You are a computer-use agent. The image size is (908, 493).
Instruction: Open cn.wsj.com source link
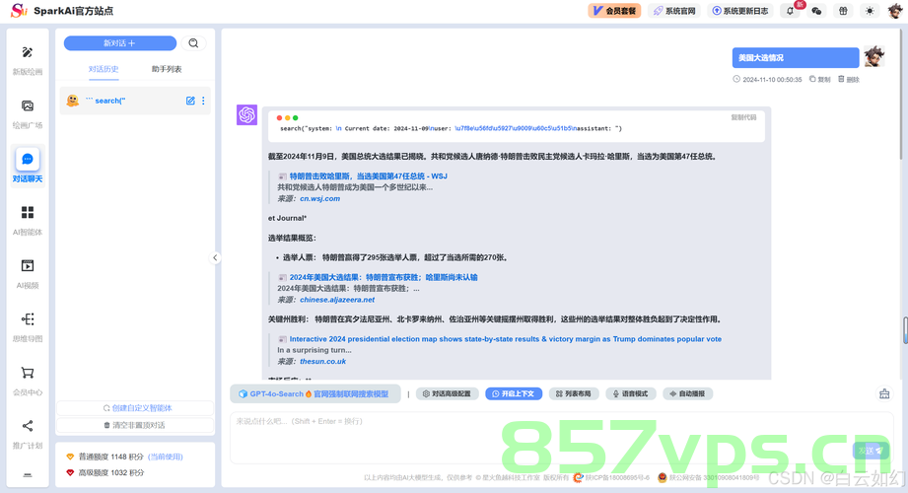coord(319,199)
